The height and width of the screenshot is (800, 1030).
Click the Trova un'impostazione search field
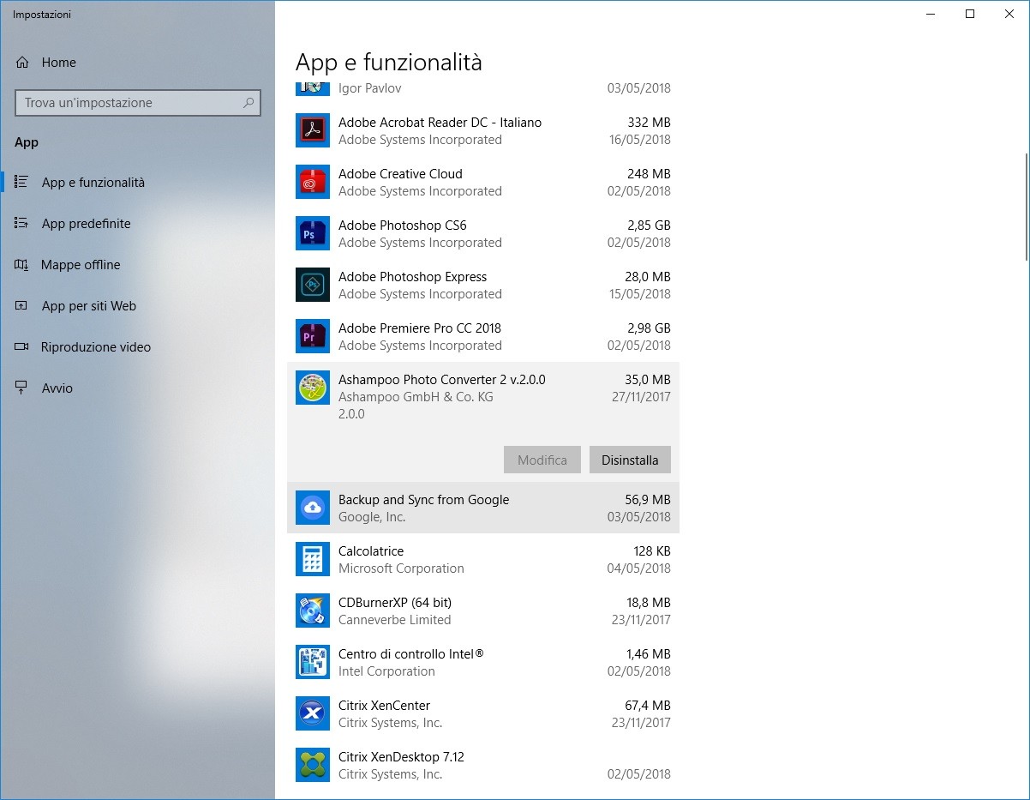pyautogui.click(x=137, y=102)
